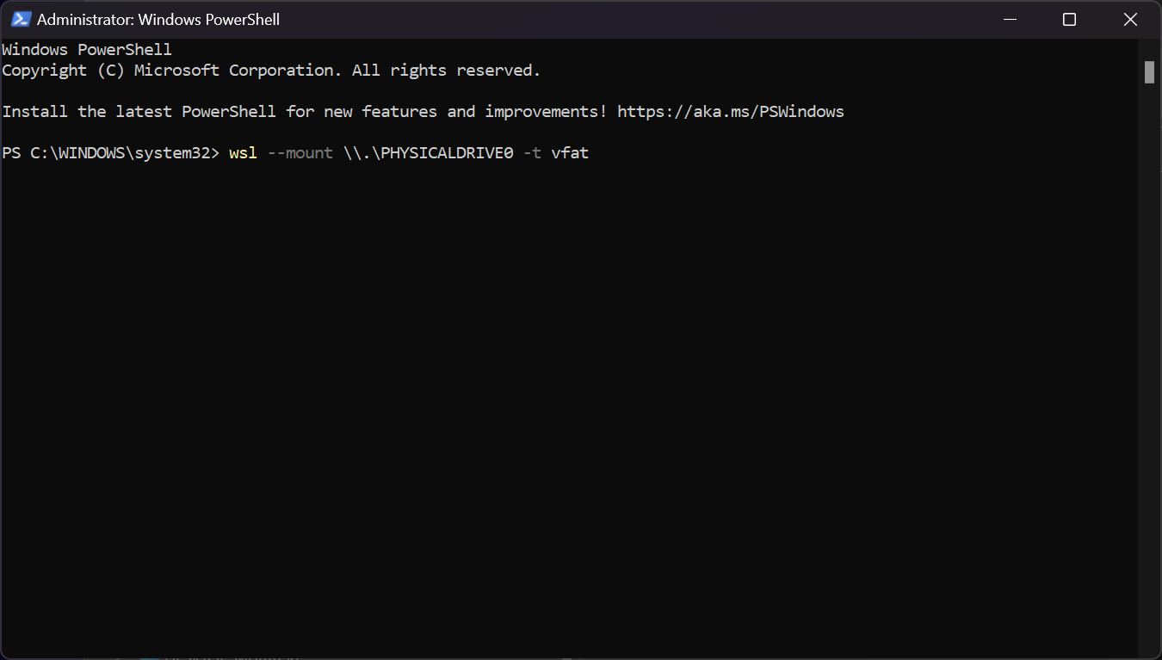Click the 'Install the latest PowerShell' message
This screenshot has width=1162, height=660.
[x=139, y=112]
